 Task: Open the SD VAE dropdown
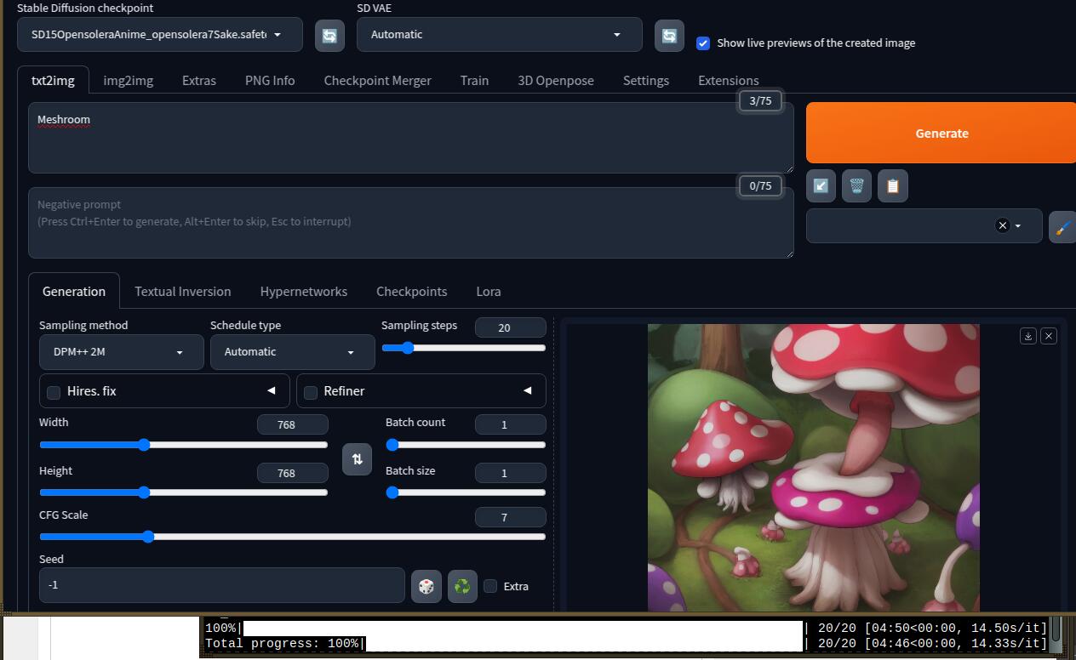coord(500,35)
